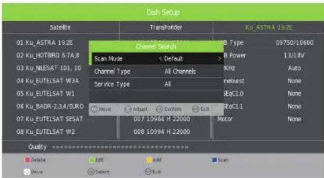
Task: Click the yellow Add key icon
Action: [149, 160]
